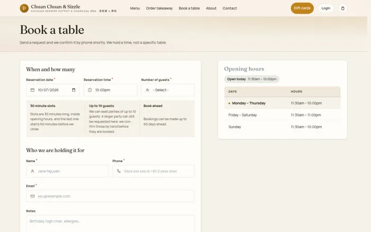
Task: Click the When and how many heading
Action: point(51,69)
